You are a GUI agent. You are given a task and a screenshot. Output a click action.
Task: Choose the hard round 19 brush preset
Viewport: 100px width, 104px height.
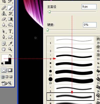coord(70,80)
